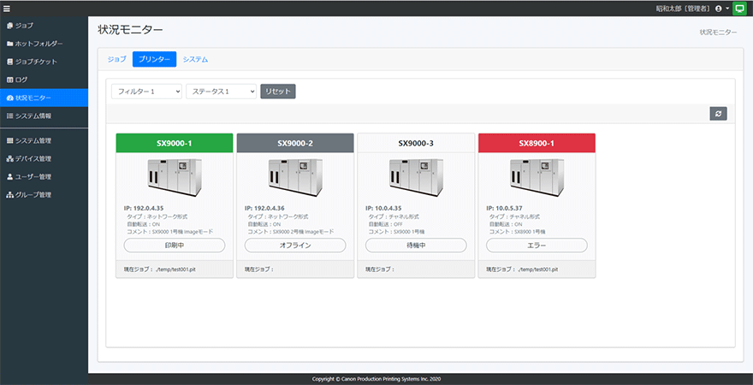Expand the ステータス1 dropdown
The width and height of the screenshot is (753, 385).
pyautogui.click(x=221, y=91)
